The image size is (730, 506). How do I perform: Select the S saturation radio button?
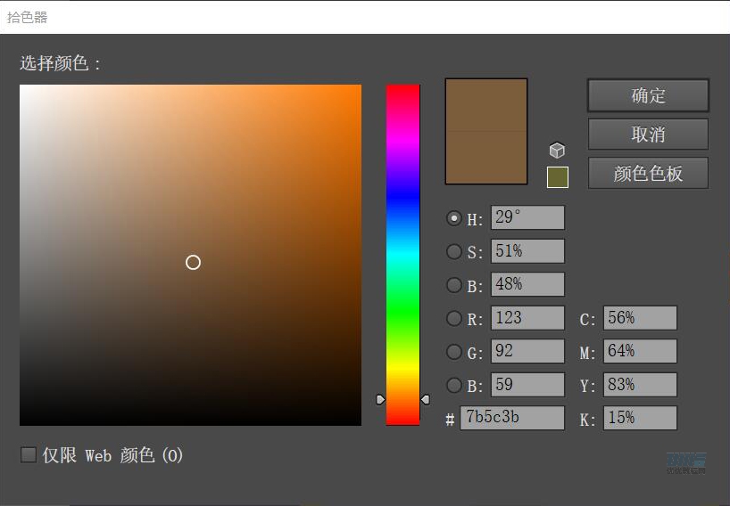click(x=454, y=251)
